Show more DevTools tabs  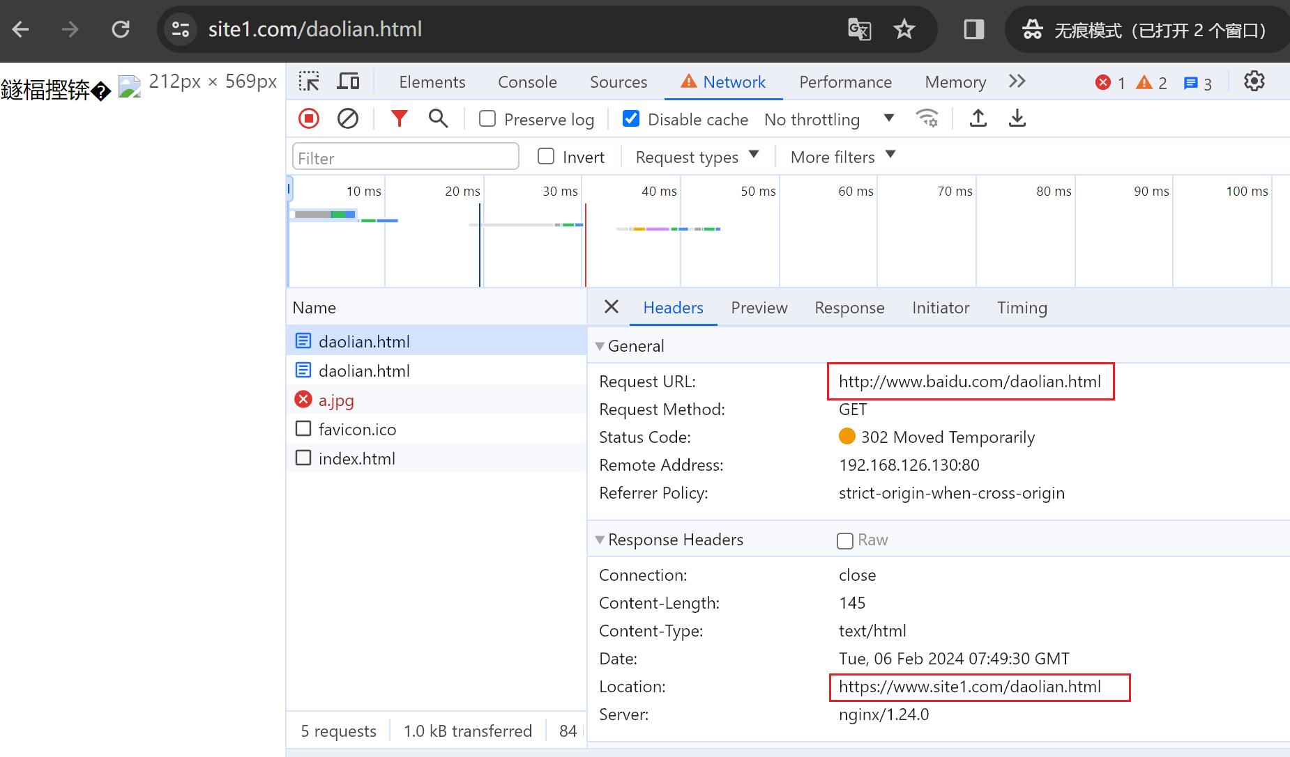coord(1017,81)
